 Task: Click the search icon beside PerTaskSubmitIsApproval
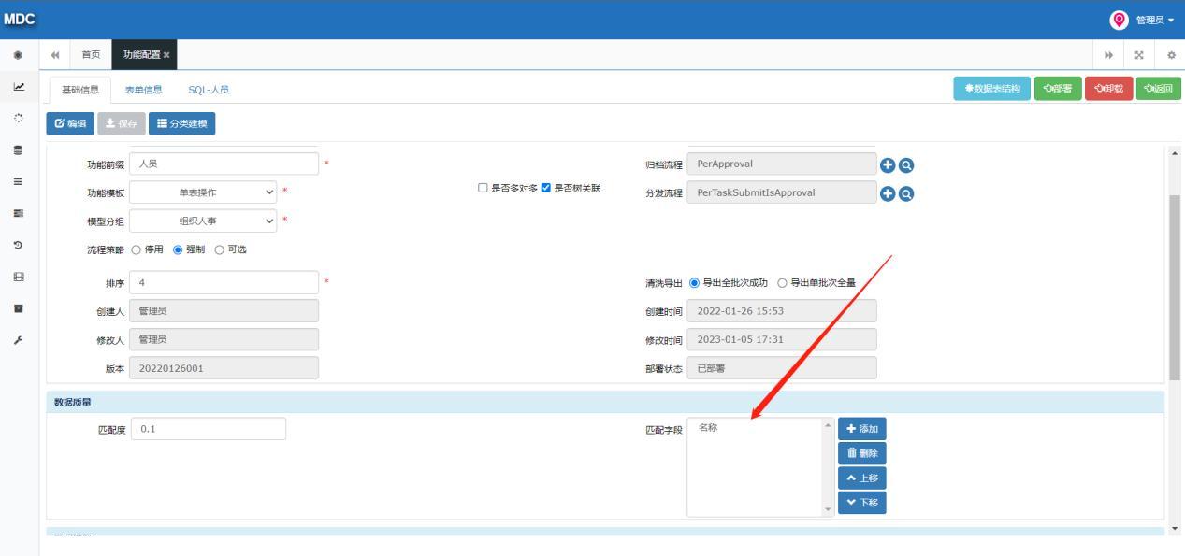point(905,193)
